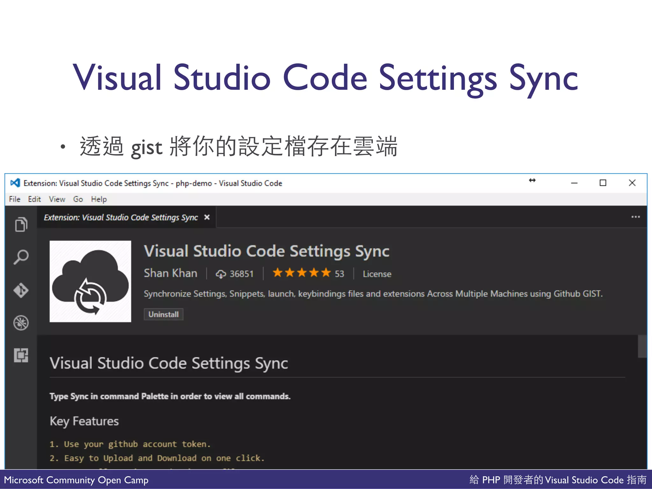Open the View menu
Viewport: 652px width, 489px height.
tap(57, 199)
